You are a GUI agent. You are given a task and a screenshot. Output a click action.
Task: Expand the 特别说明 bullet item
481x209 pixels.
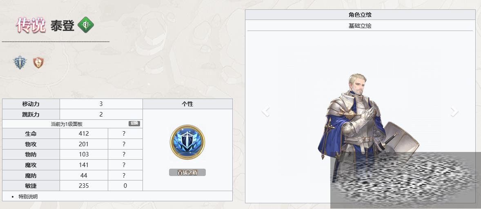(x=28, y=196)
